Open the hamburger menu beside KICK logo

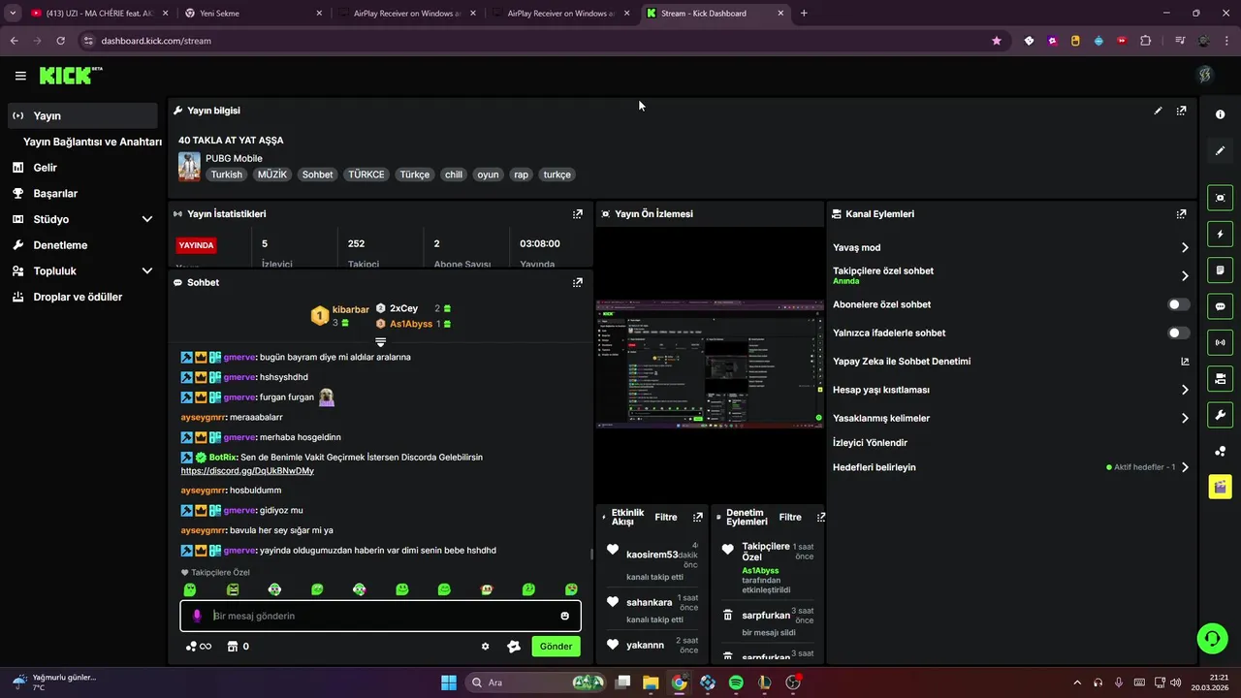[20, 76]
